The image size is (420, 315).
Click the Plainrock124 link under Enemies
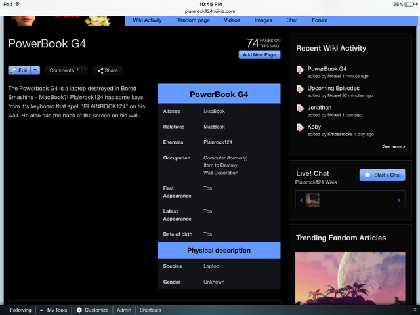[x=218, y=142]
